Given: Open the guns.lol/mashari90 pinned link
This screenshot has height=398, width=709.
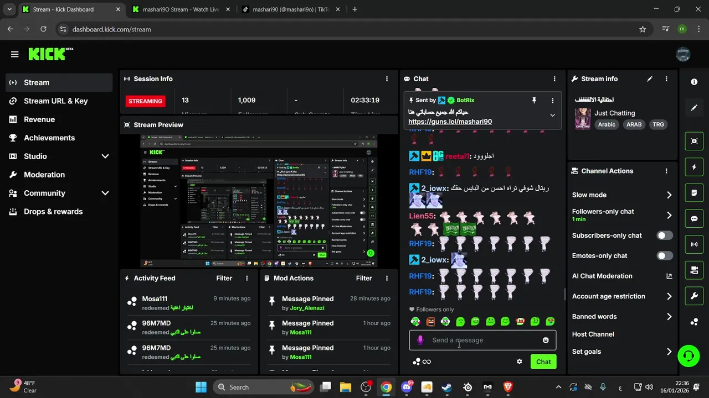Looking at the screenshot, I should click(450, 122).
